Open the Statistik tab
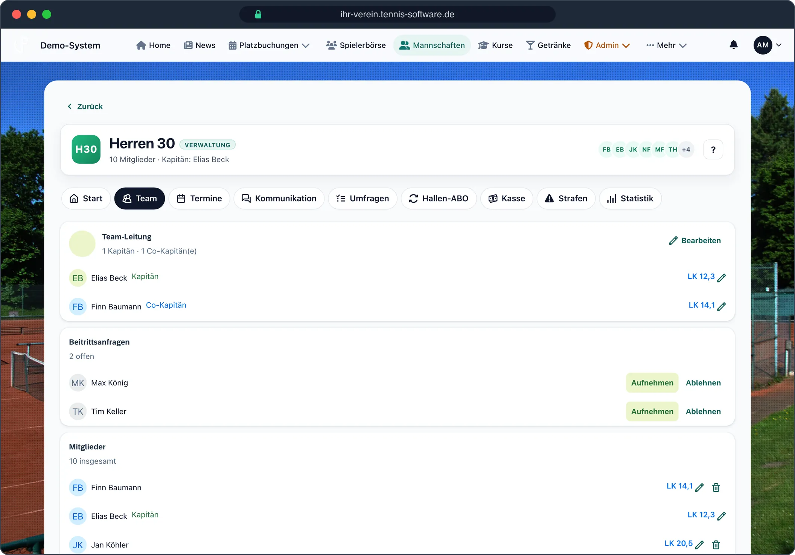Screen dimensions: 795x555 coord(630,199)
